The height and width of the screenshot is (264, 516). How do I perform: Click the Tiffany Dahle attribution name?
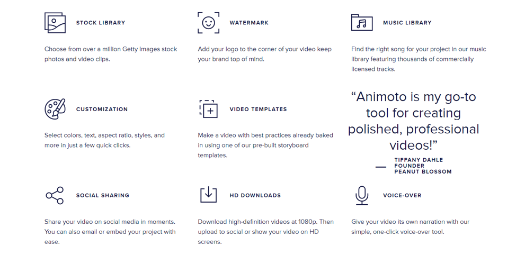tap(419, 160)
